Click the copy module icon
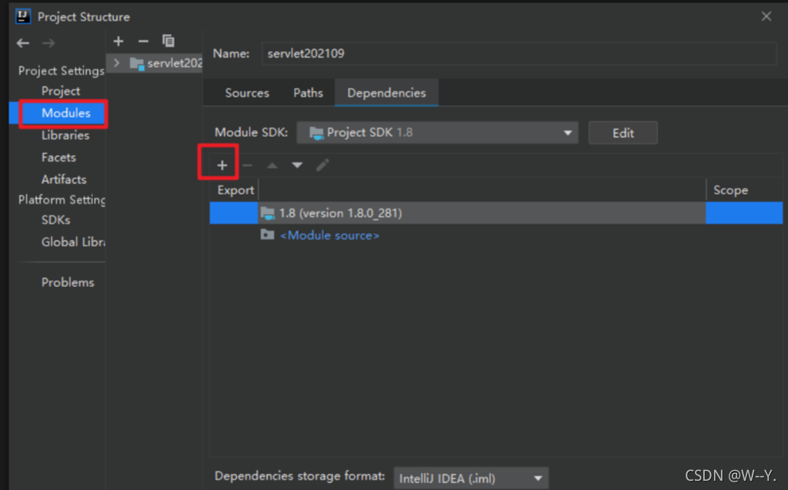The width and height of the screenshot is (788, 490). [x=168, y=41]
